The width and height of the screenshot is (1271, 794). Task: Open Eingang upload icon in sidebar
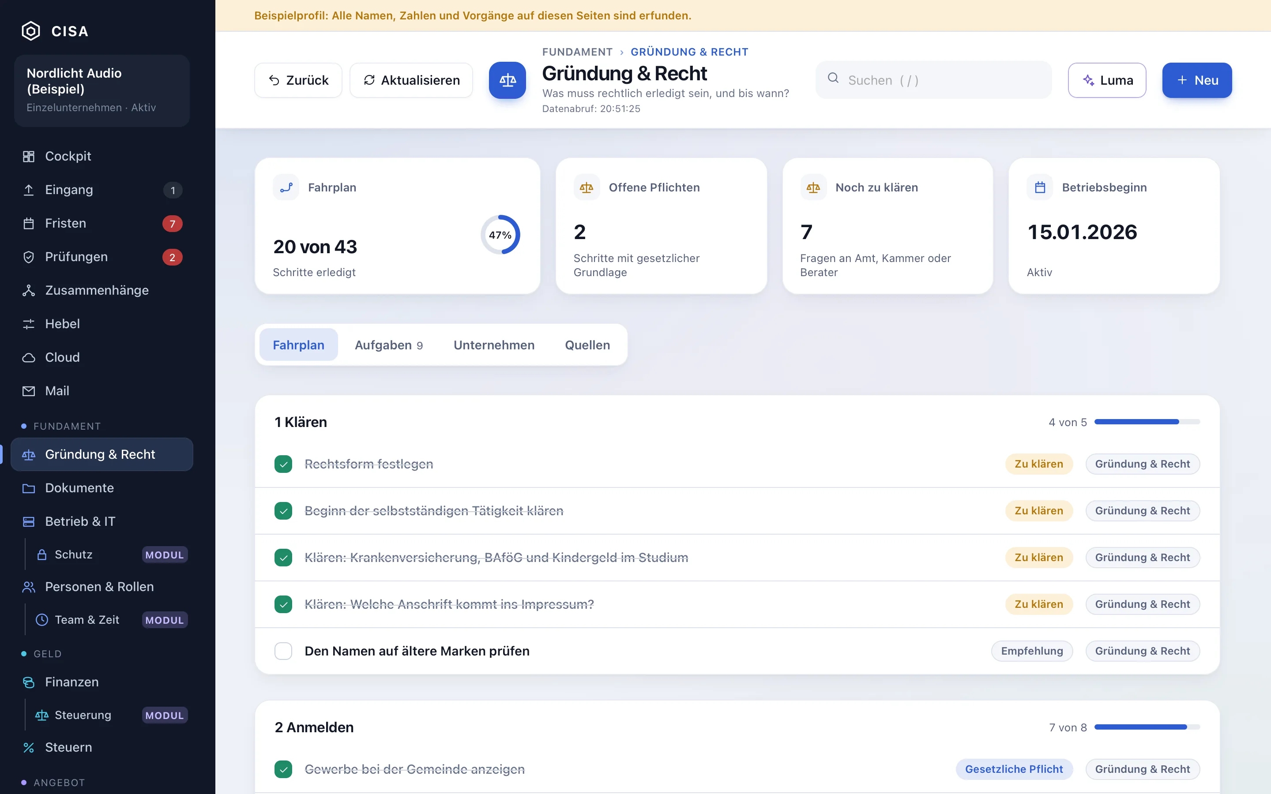tap(28, 190)
